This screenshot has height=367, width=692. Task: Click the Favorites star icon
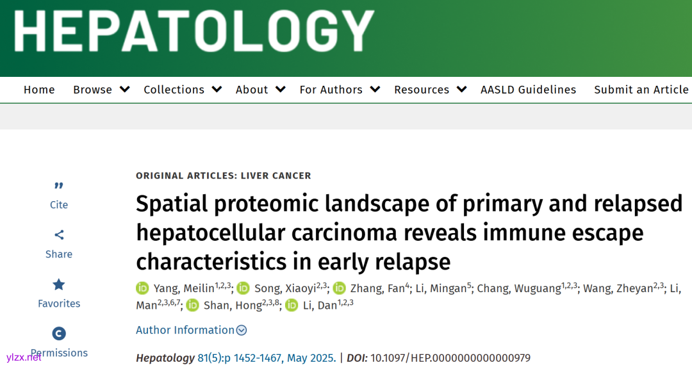[59, 284]
